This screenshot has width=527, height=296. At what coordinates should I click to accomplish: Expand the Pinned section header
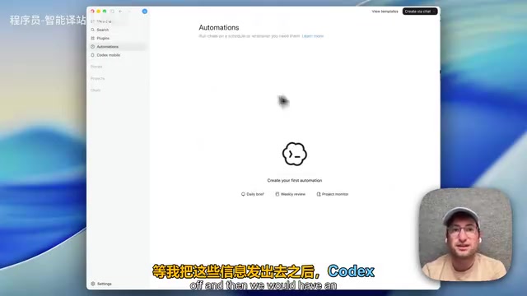click(x=96, y=67)
